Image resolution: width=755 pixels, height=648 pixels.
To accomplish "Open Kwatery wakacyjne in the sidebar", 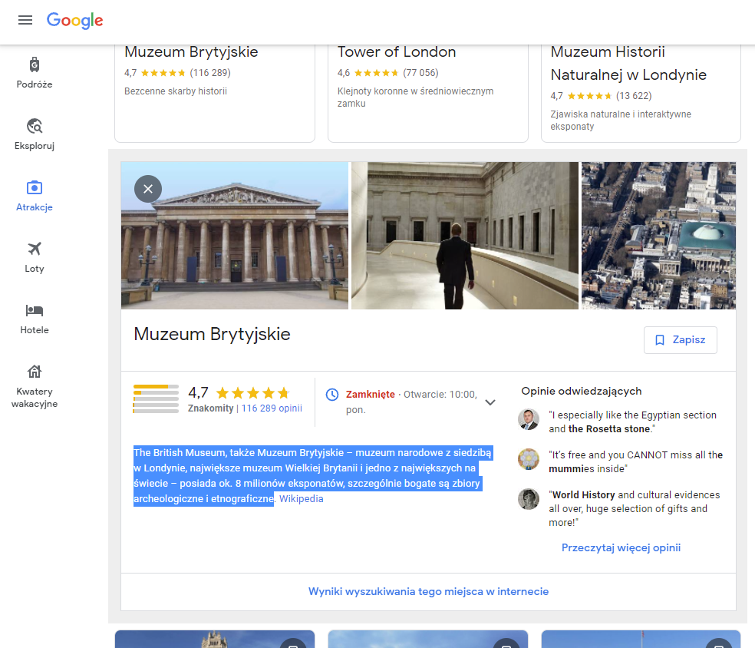I will [x=35, y=386].
